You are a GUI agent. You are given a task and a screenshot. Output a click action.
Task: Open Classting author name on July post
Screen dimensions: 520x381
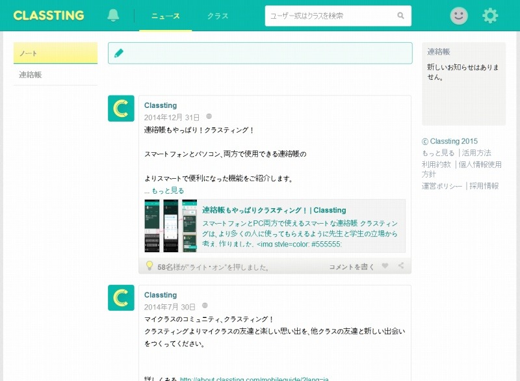click(161, 295)
